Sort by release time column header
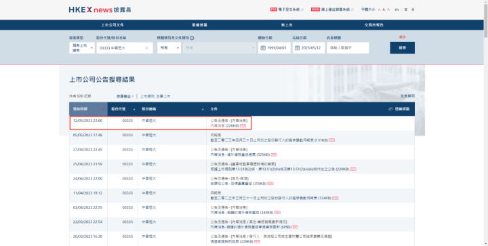This screenshot has width=488, height=246. [88, 109]
